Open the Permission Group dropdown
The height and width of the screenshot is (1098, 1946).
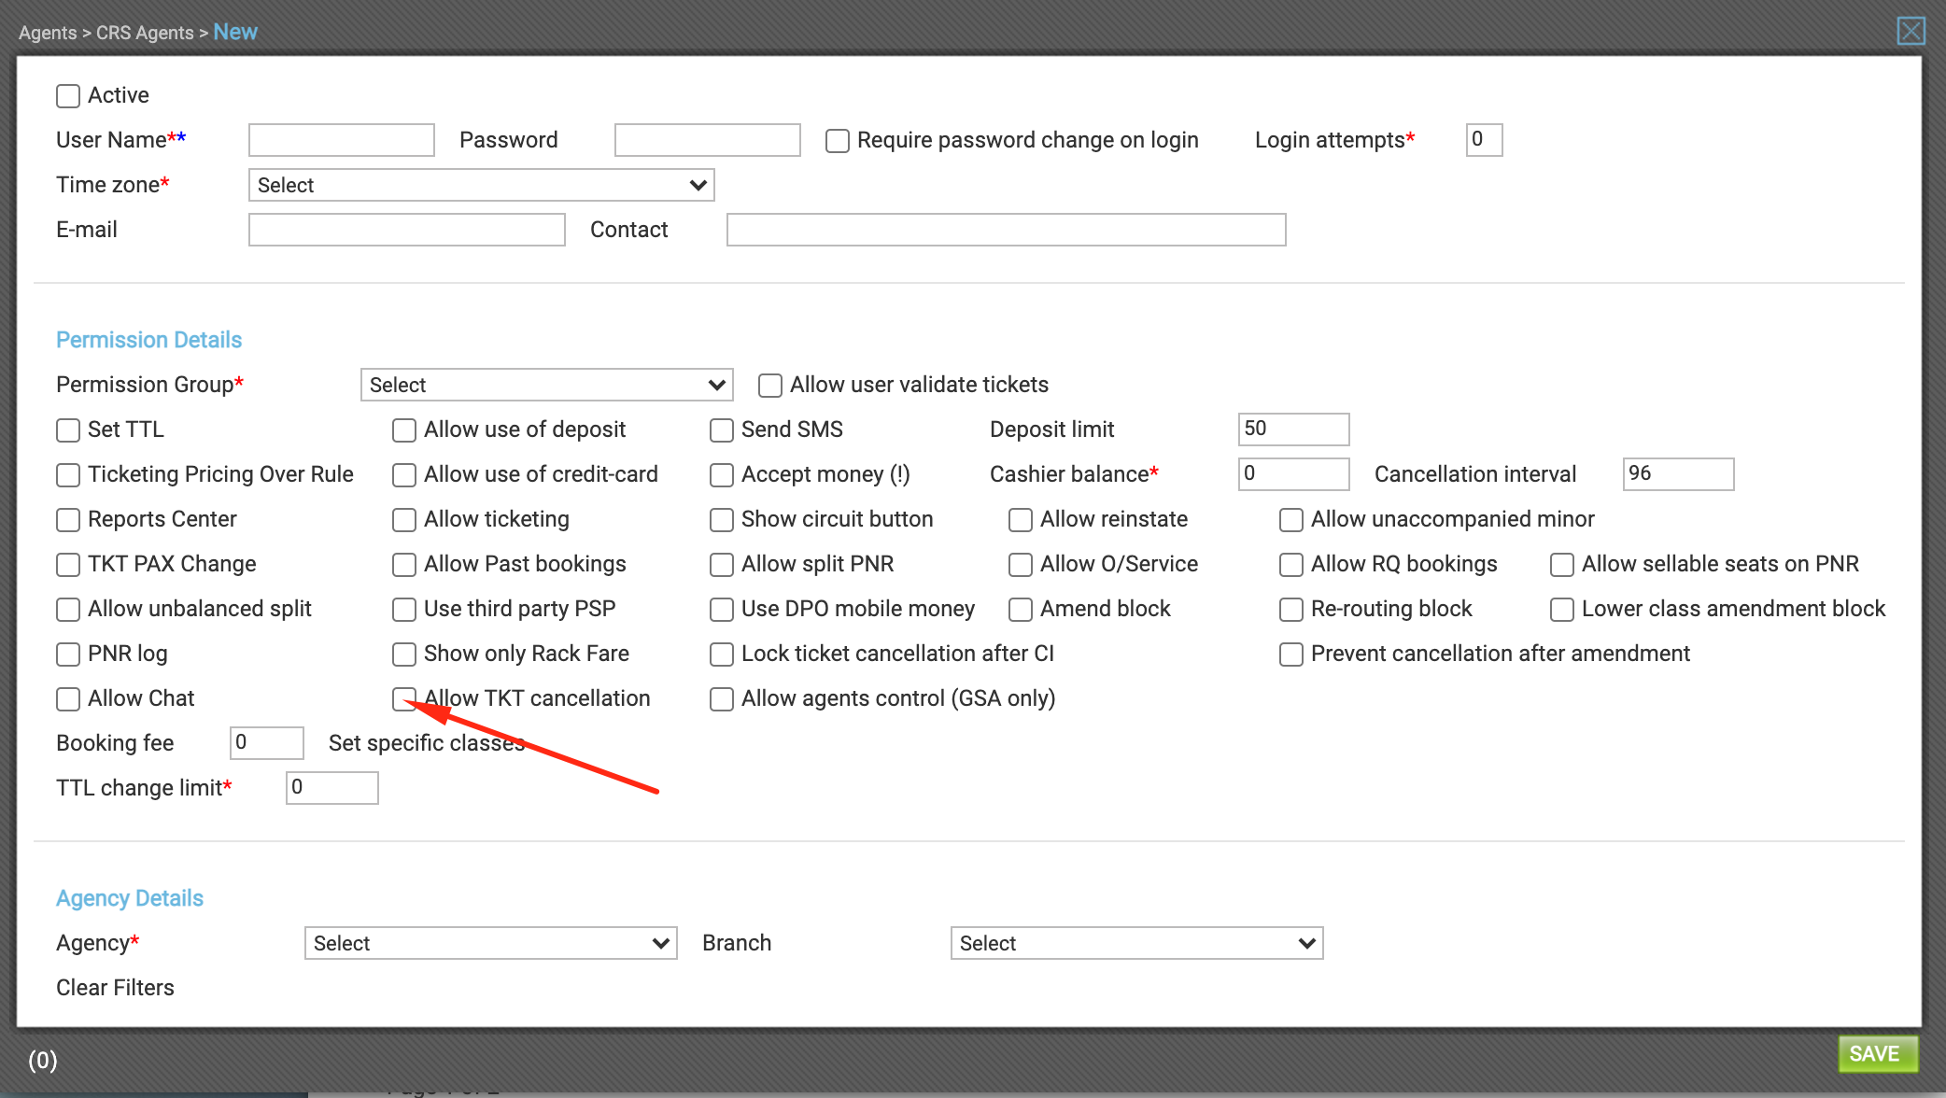point(547,385)
